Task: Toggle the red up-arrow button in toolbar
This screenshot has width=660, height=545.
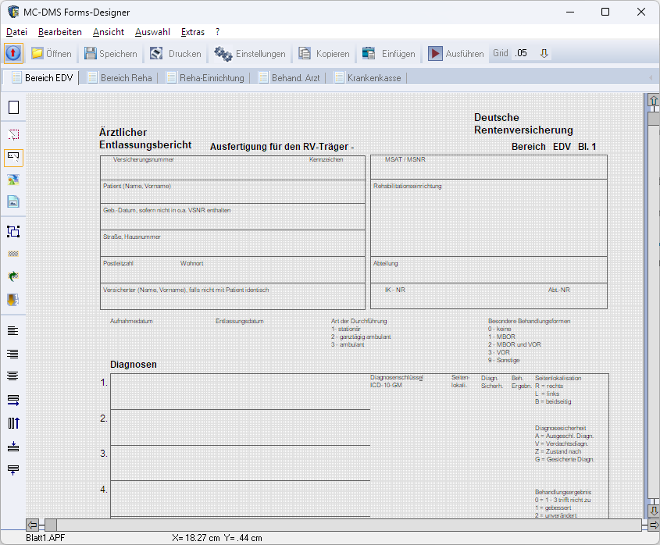Action: (13, 54)
